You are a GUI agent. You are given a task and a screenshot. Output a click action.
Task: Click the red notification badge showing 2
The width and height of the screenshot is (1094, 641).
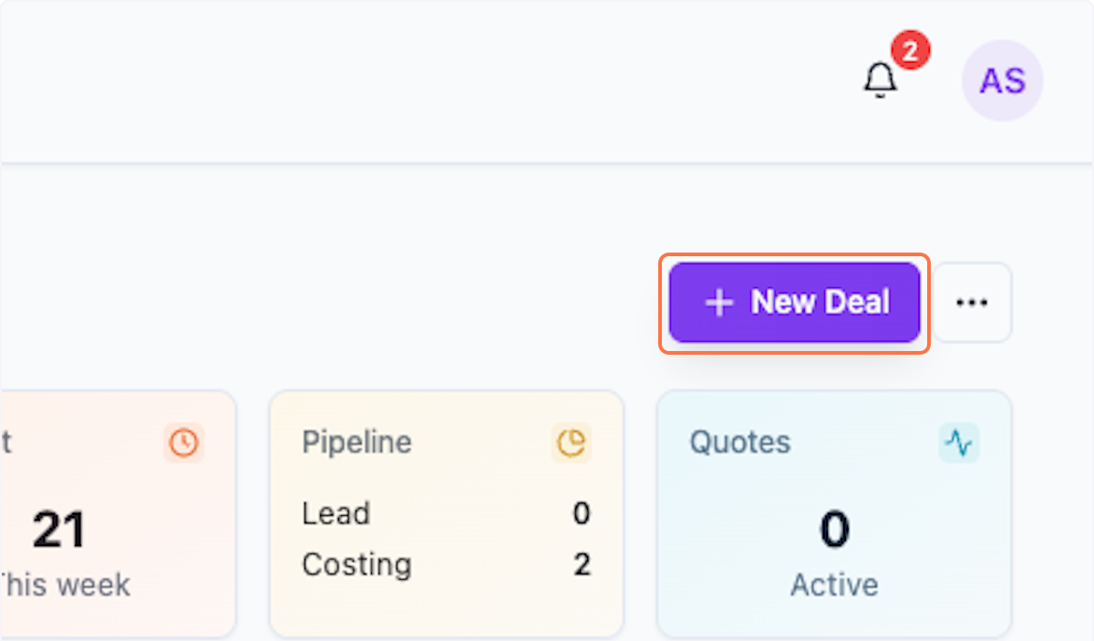tap(910, 51)
